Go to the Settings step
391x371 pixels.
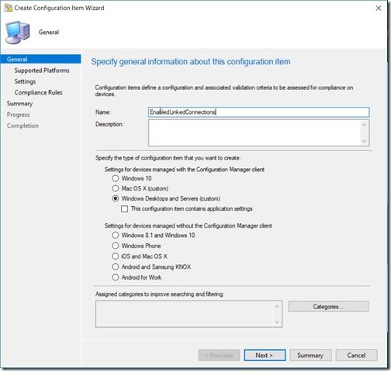[25, 81]
